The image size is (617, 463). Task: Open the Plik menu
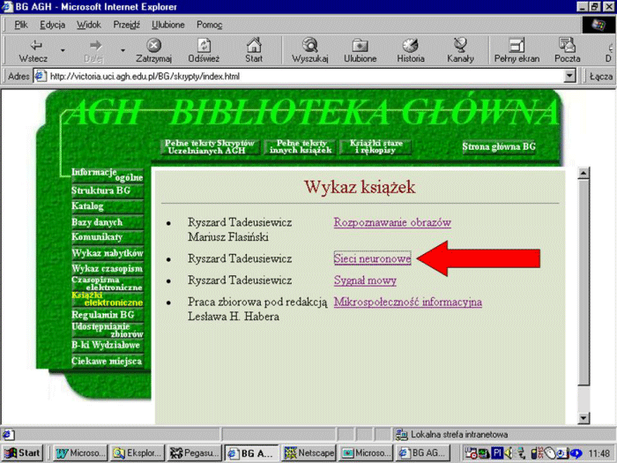point(21,25)
